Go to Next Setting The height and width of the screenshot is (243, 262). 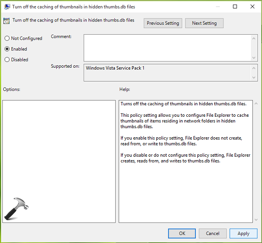(x=204, y=23)
